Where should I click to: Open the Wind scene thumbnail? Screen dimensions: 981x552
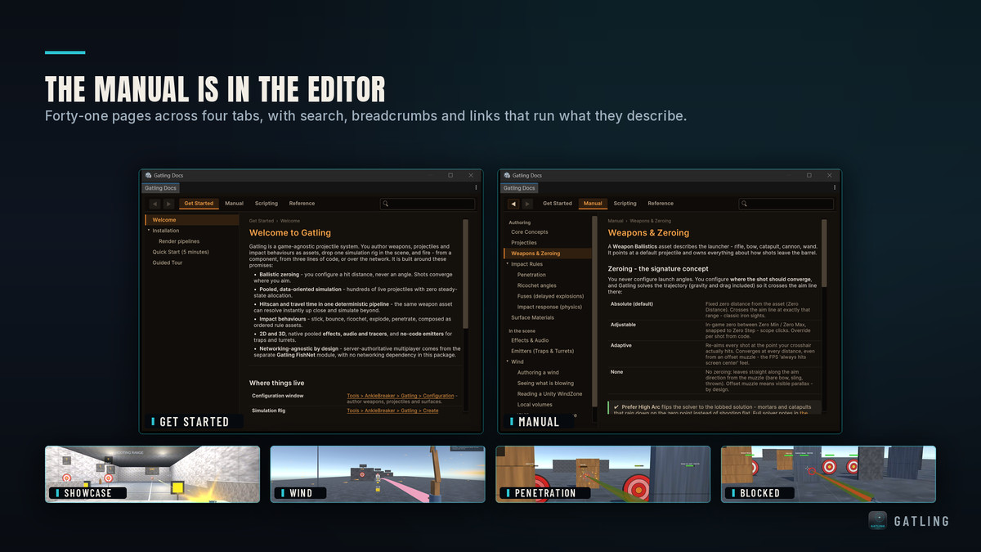click(378, 473)
